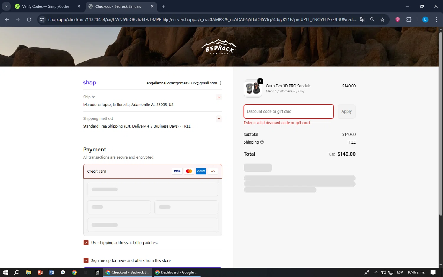The image size is (443, 277).
Task: Open the Chrome three-dot menu
Action: point(436,19)
